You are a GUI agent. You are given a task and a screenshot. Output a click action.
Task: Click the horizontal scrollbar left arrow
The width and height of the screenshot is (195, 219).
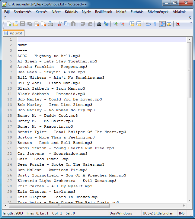point(6,205)
